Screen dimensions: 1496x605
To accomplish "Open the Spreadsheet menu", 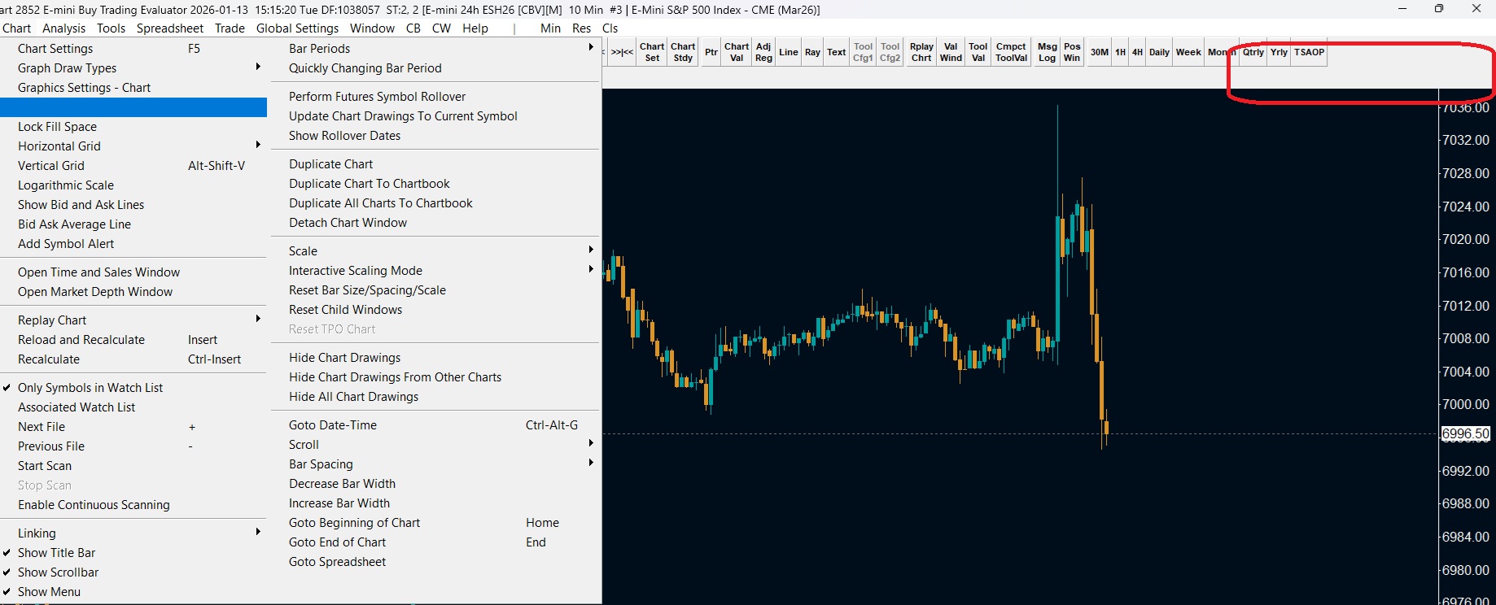I will (170, 28).
